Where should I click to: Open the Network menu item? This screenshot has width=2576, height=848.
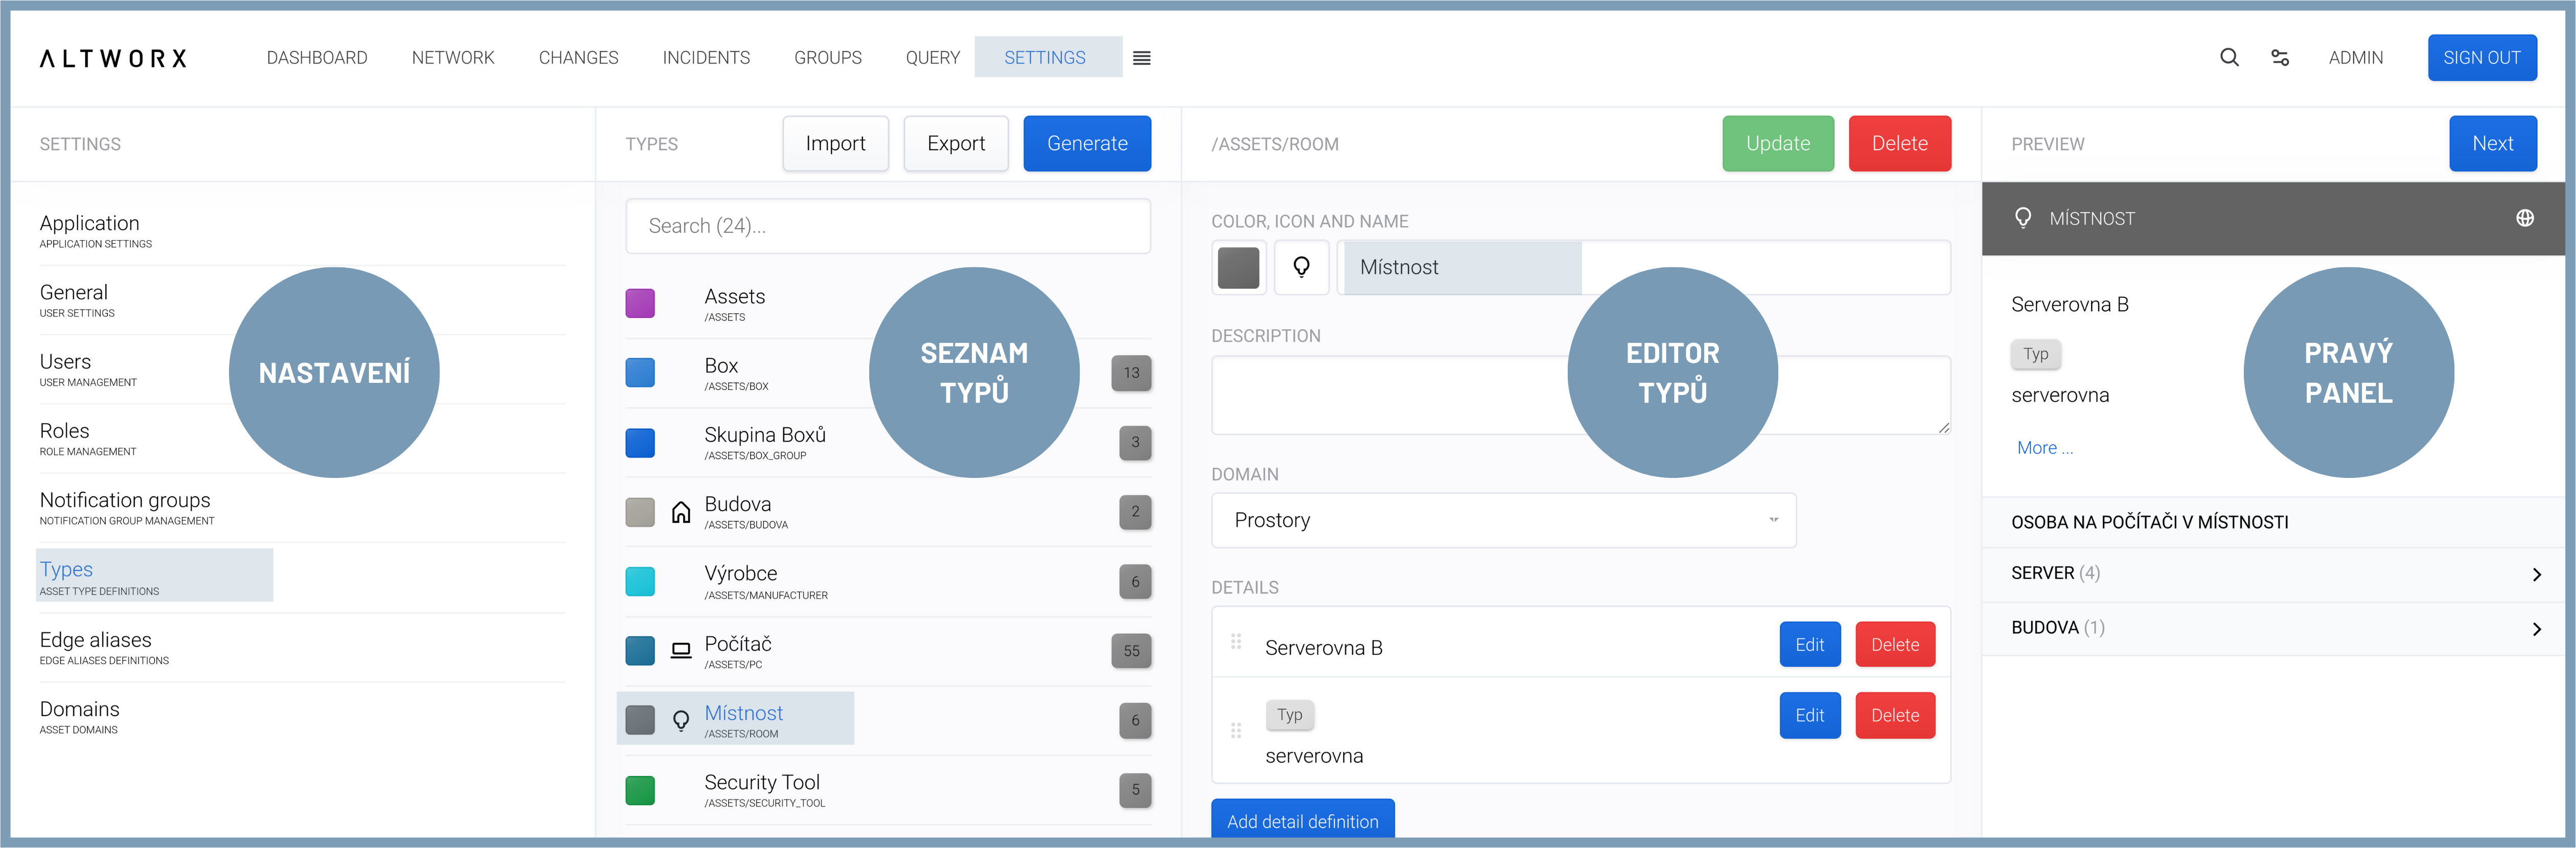coord(453,58)
